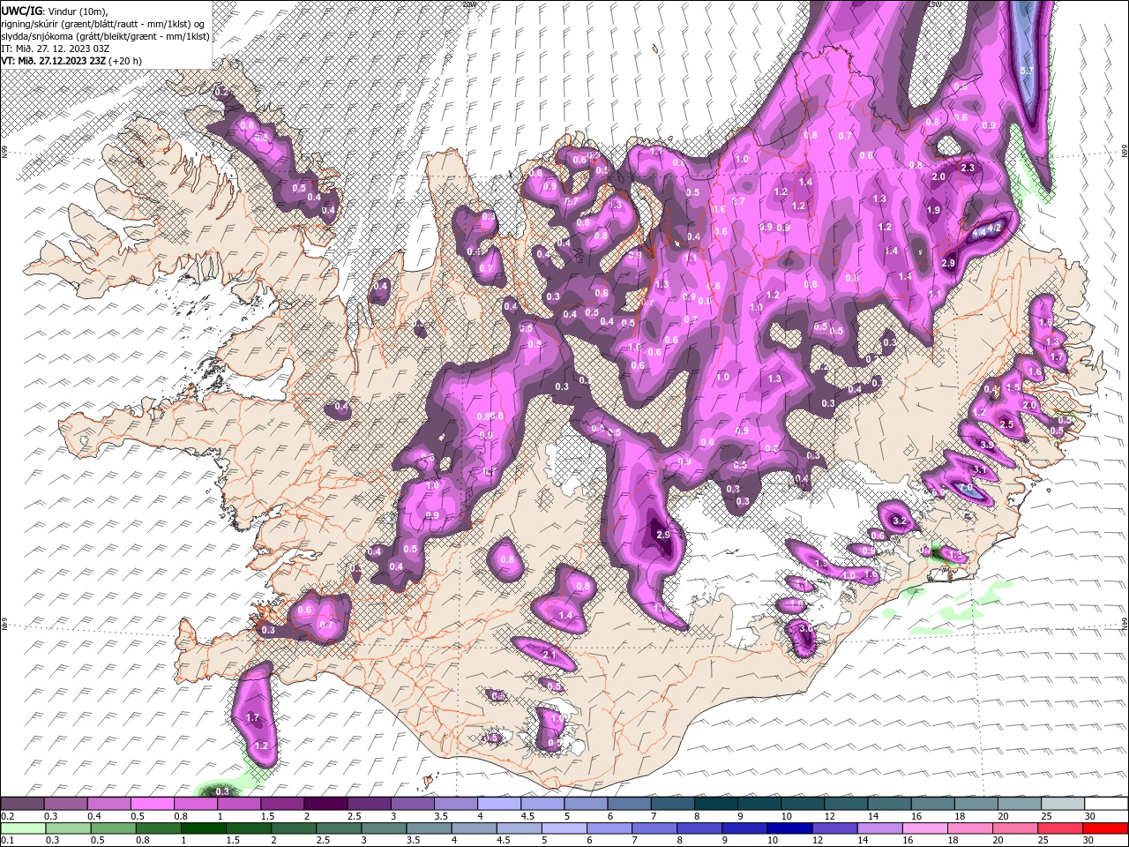Pick the lilac 14 swatch in the rain scale
The image size is (1129, 847).
pos(880,828)
